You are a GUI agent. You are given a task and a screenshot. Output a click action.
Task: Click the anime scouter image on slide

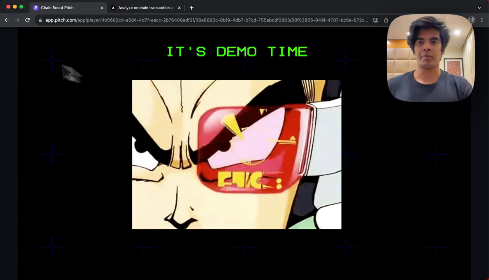tap(237, 154)
